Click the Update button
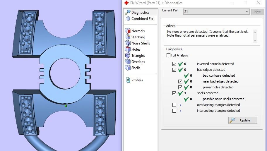Viewport: 267px width, 151px height. coord(243,120)
